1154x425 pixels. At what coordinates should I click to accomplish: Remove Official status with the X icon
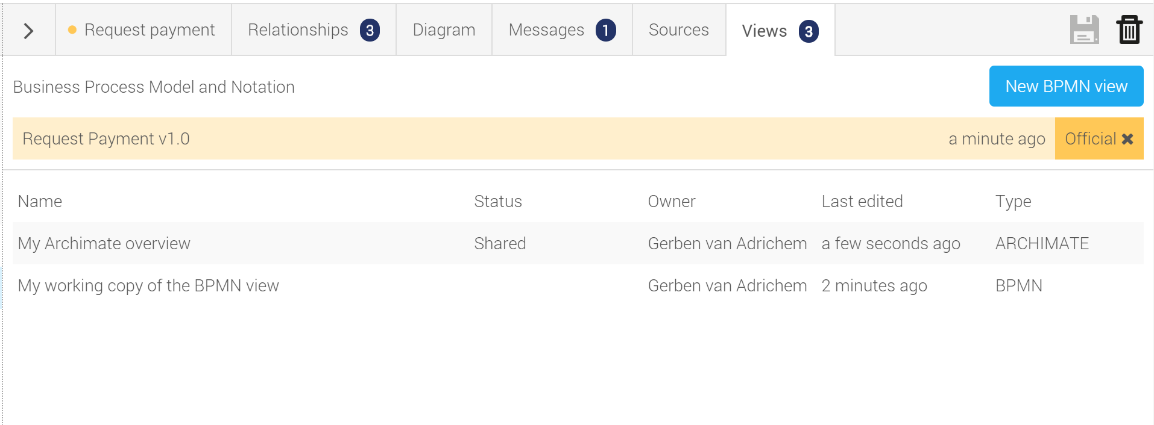click(1127, 139)
